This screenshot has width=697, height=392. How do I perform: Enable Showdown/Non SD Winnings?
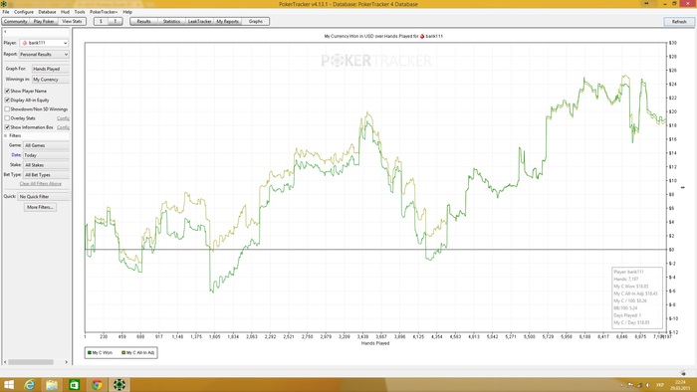tap(7, 108)
